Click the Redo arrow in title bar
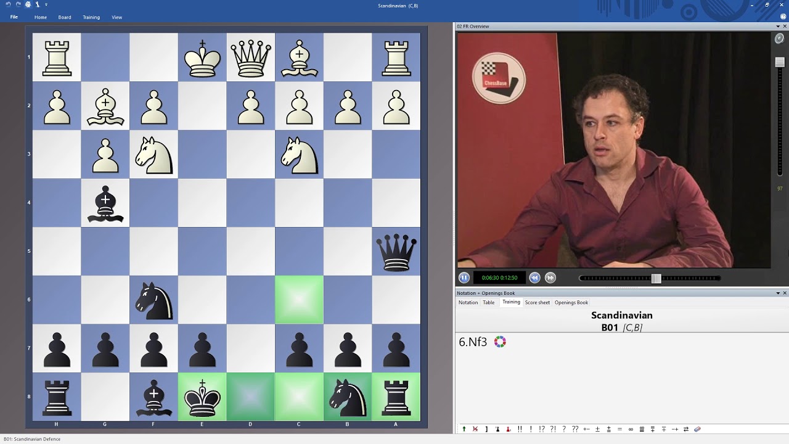Image resolution: width=789 pixels, height=444 pixels. click(x=18, y=4)
